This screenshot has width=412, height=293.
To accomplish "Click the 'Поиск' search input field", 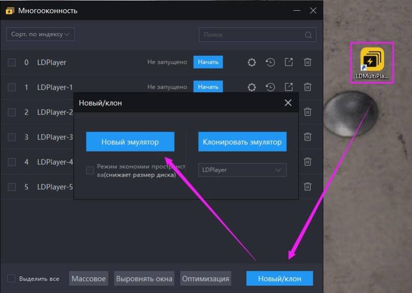I will coord(250,35).
